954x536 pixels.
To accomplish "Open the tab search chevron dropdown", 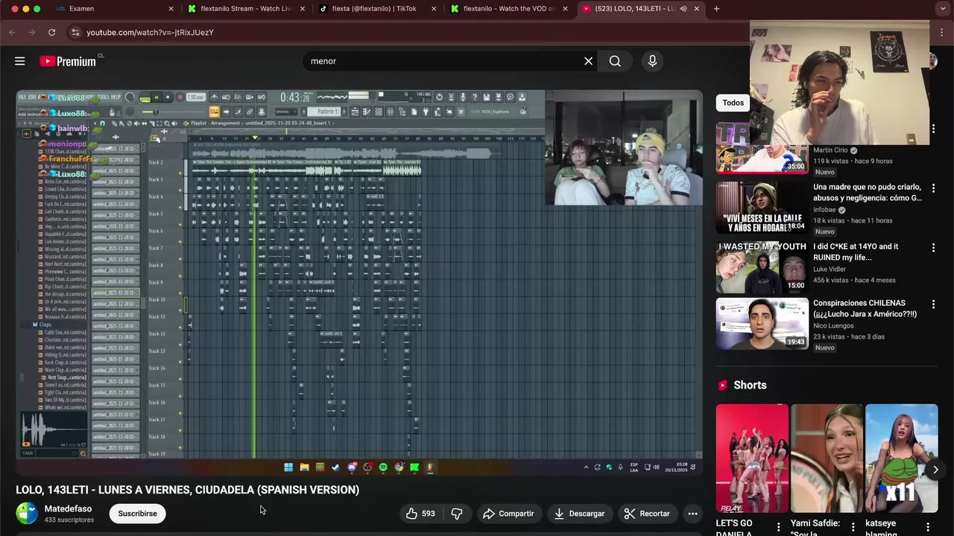I will click(x=943, y=9).
